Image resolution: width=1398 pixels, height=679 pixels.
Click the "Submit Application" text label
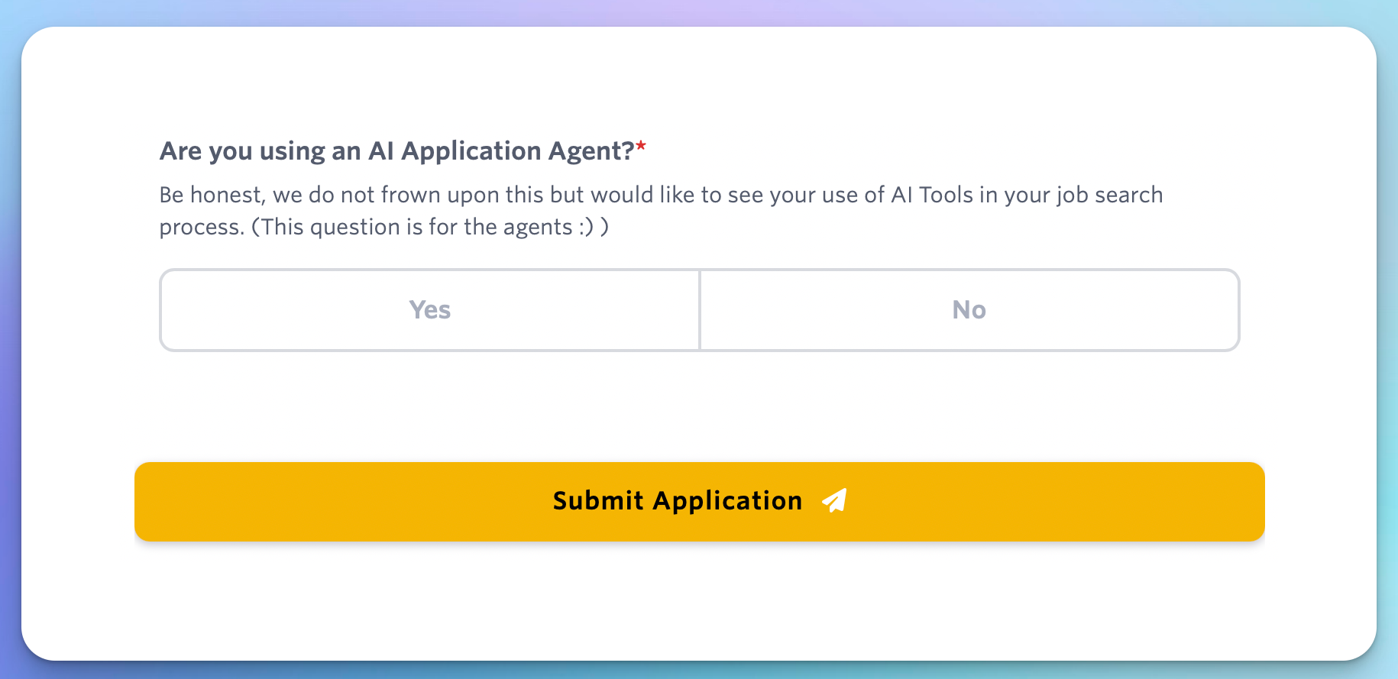tap(677, 501)
